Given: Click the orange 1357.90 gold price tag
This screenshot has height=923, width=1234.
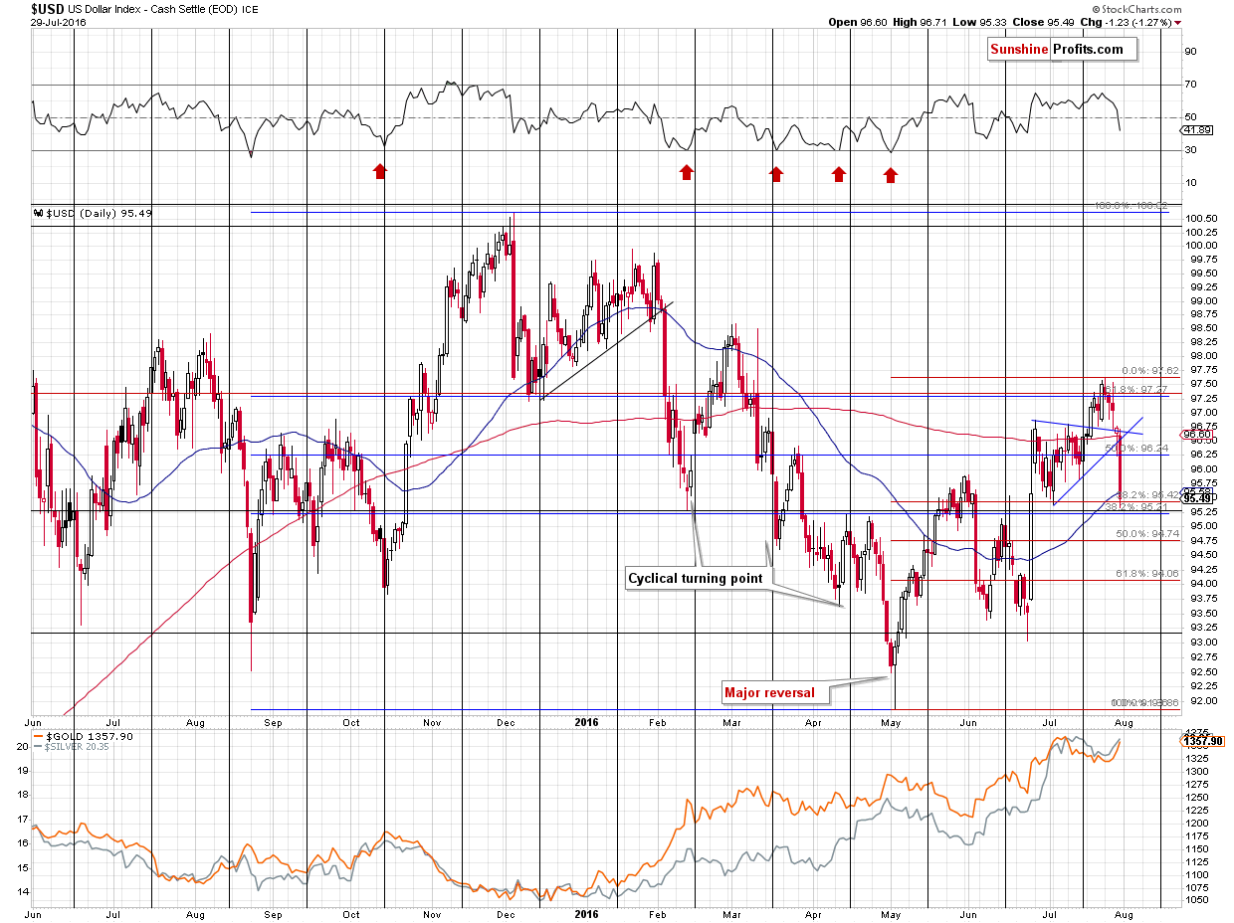Looking at the screenshot, I should tap(1202, 741).
